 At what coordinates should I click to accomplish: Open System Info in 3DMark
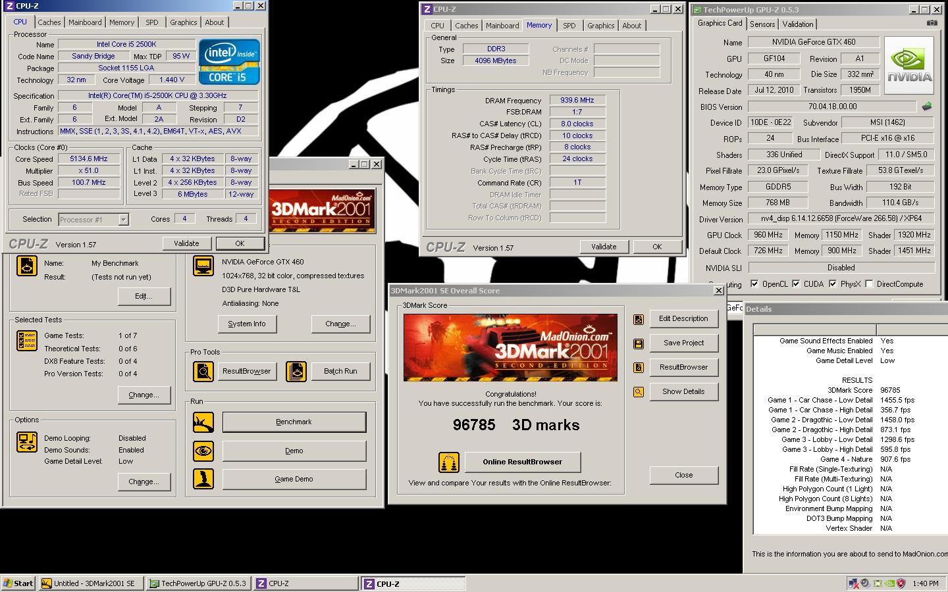[247, 324]
